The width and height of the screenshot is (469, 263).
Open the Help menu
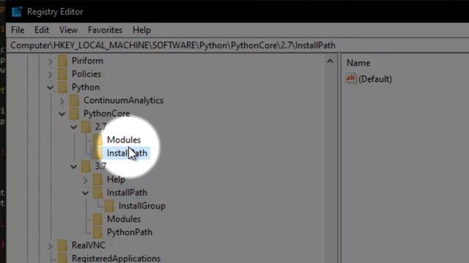(x=141, y=30)
